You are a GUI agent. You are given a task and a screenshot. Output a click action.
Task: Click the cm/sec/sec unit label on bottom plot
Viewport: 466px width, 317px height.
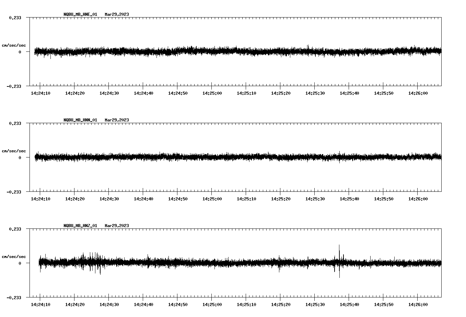(x=14, y=256)
